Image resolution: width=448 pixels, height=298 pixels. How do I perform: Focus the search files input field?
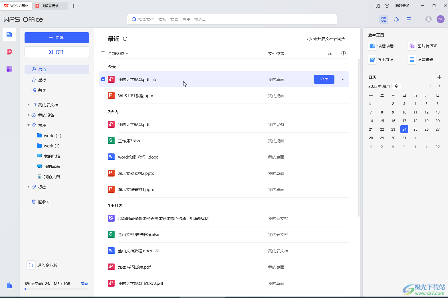232,19
